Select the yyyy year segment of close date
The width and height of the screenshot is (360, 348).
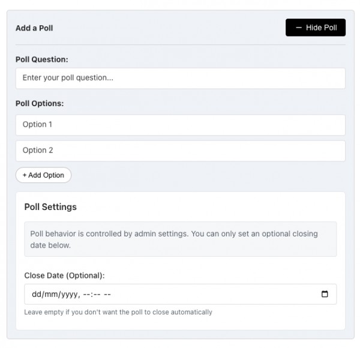(67, 295)
